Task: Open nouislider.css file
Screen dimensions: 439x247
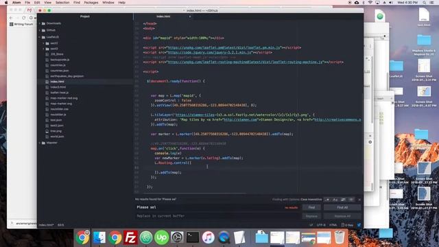Action: pyautogui.click(x=59, y=109)
